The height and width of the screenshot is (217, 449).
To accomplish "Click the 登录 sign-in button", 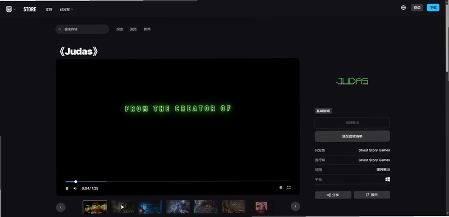I will pos(417,8).
